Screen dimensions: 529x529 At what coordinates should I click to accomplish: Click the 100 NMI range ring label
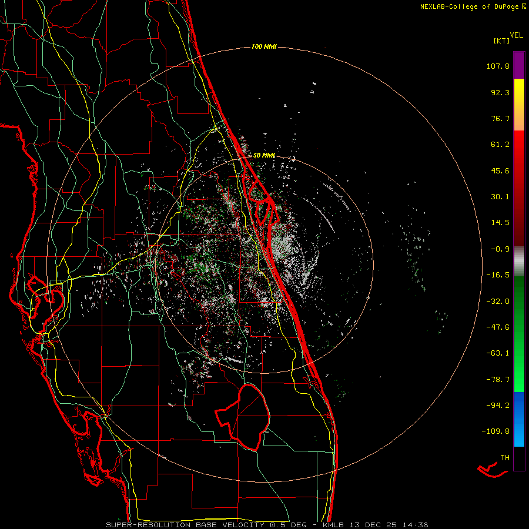pos(264,46)
